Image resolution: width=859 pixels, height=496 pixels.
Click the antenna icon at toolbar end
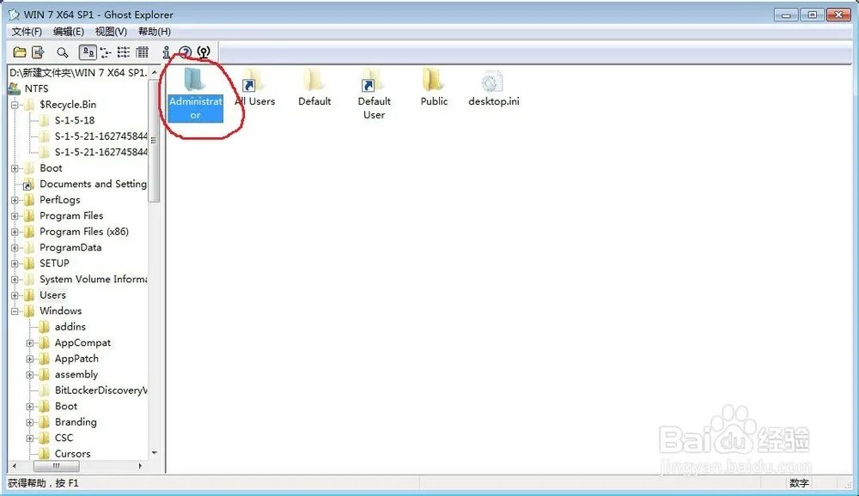point(204,52)
